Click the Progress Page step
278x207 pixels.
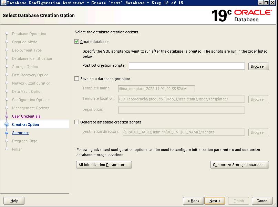[25, 141]
